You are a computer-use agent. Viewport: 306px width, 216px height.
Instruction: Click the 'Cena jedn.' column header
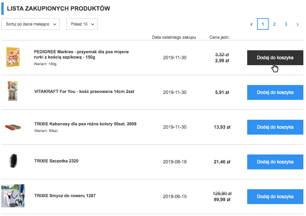[x=219, y=37]
